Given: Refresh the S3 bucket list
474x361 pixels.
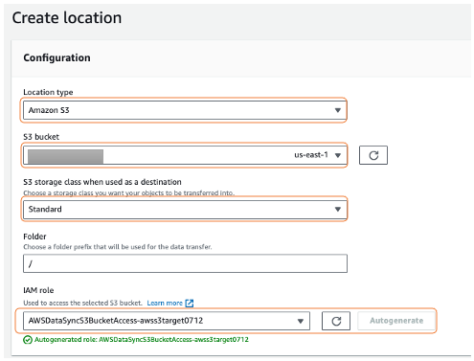Looking at the screenshot, I should (x=373, y=155).
